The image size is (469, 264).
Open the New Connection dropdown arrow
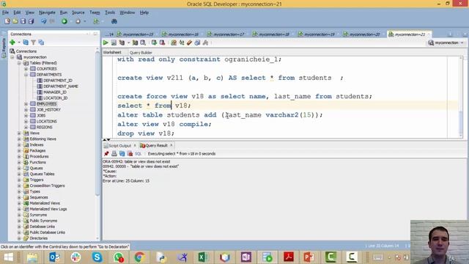click(19, 43)
